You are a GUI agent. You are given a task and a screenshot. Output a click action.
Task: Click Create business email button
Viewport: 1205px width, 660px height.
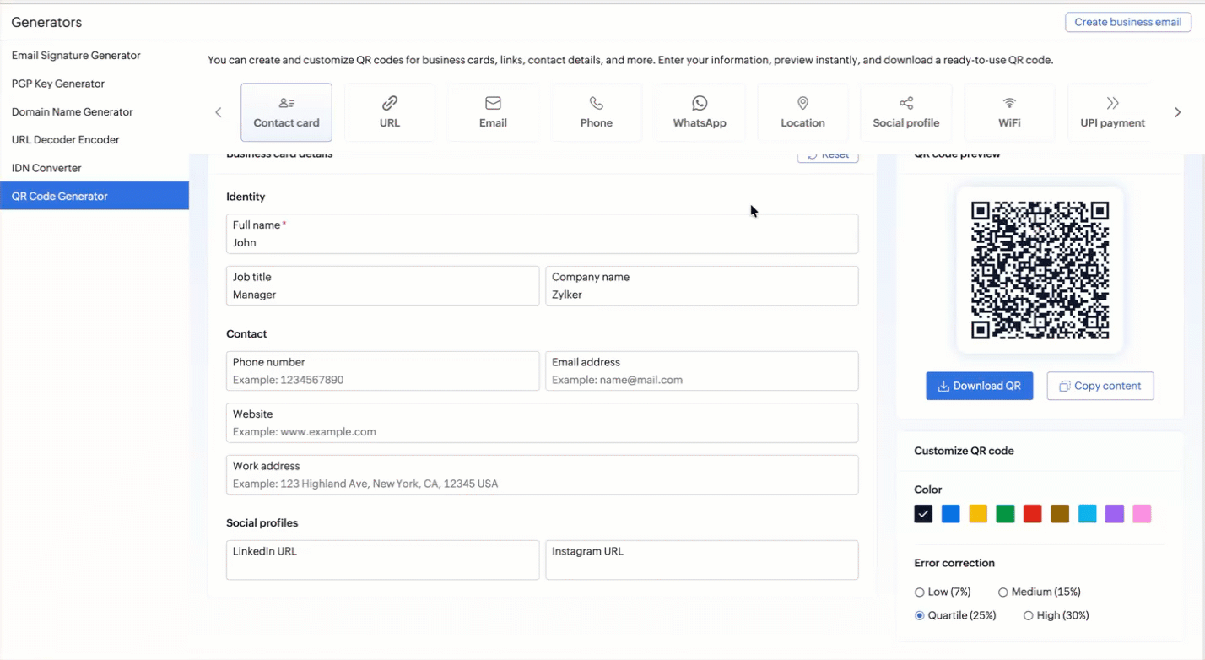1128,22
